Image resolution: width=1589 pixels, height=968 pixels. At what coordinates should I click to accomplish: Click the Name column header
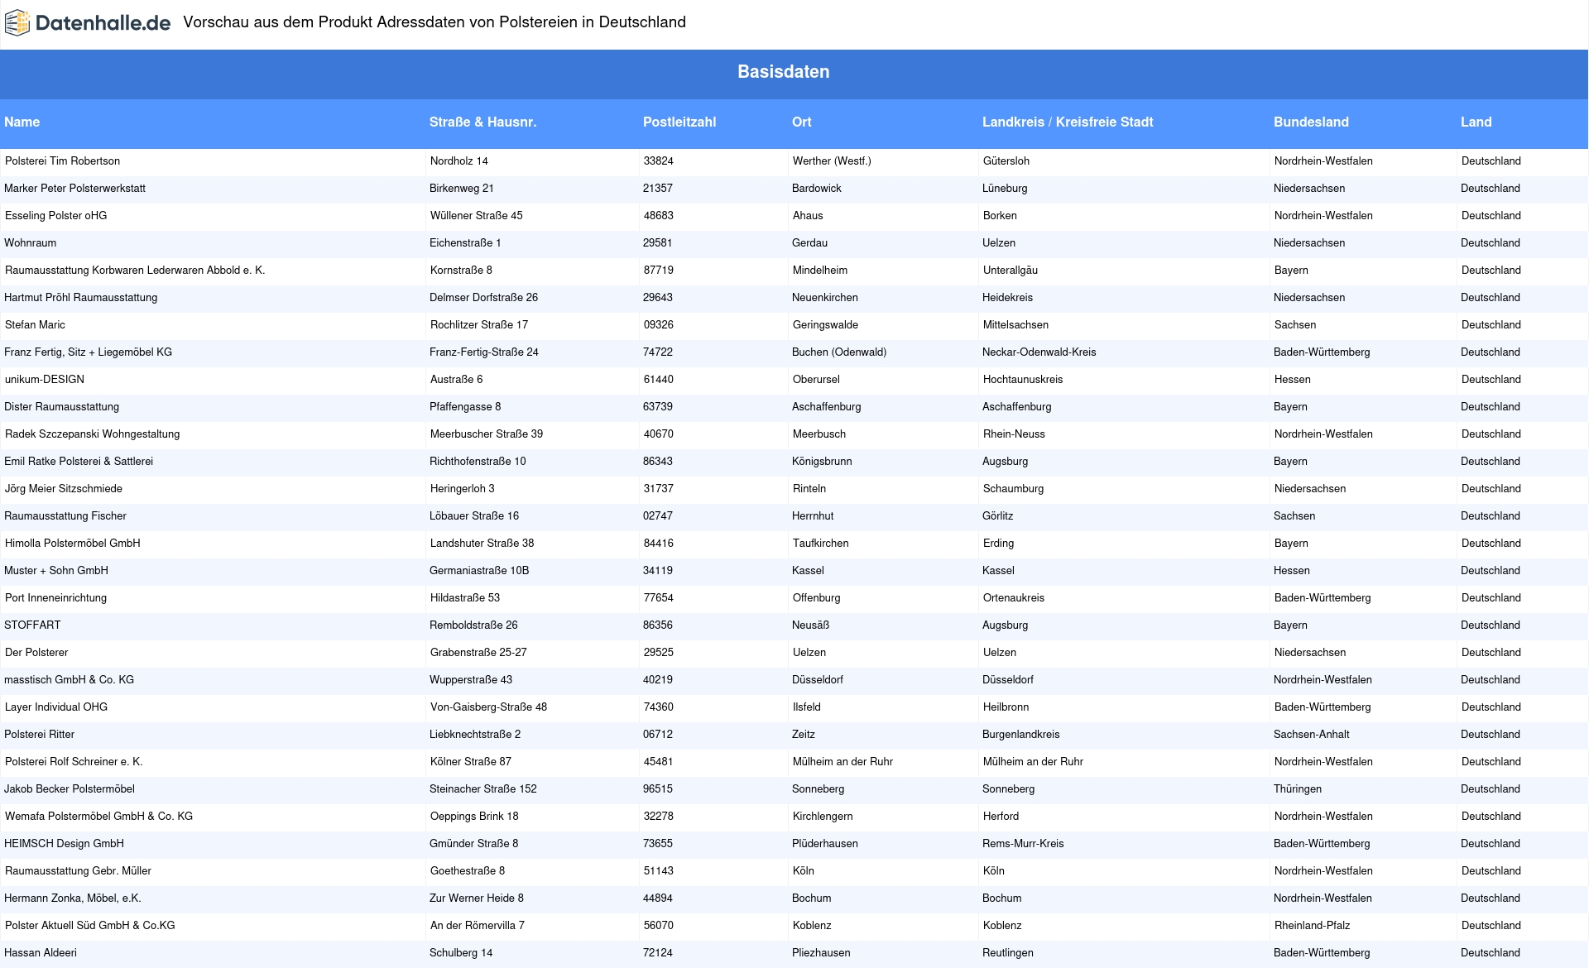22,122
